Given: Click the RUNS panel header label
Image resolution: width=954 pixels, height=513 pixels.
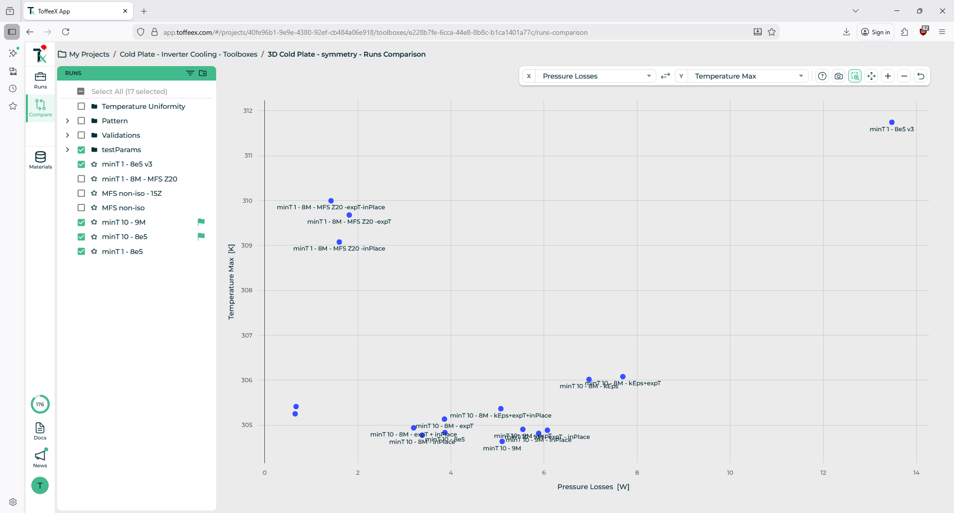Looking at the screenshot, I should (x=73, y=73).
